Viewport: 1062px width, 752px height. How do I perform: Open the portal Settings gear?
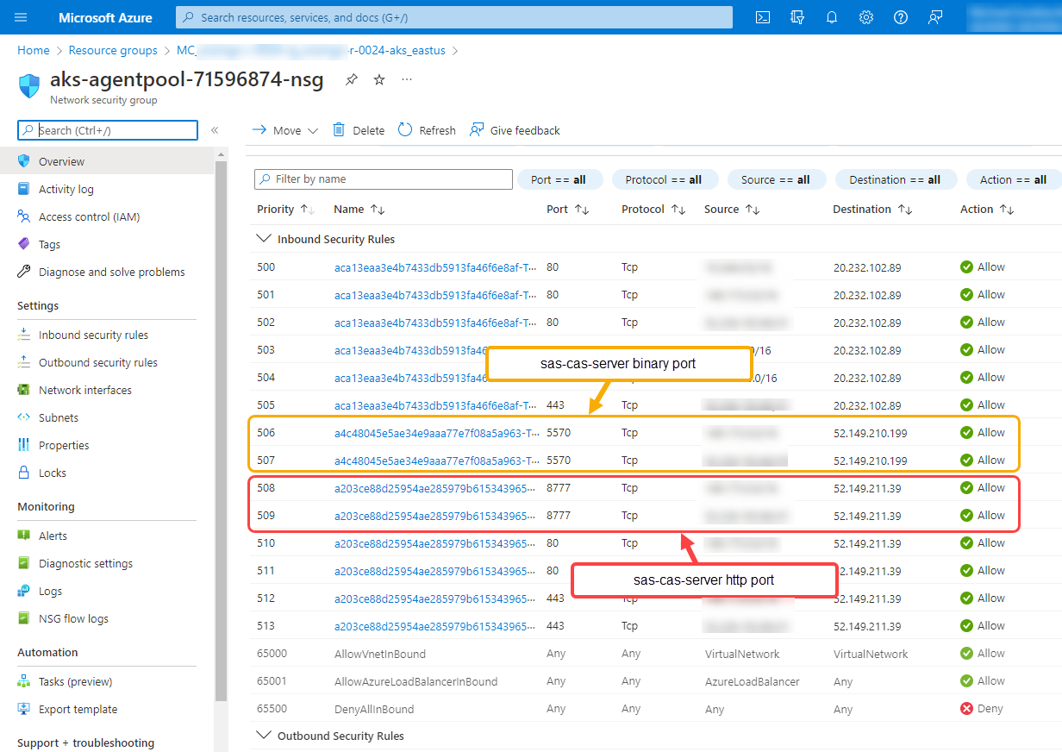865,16
